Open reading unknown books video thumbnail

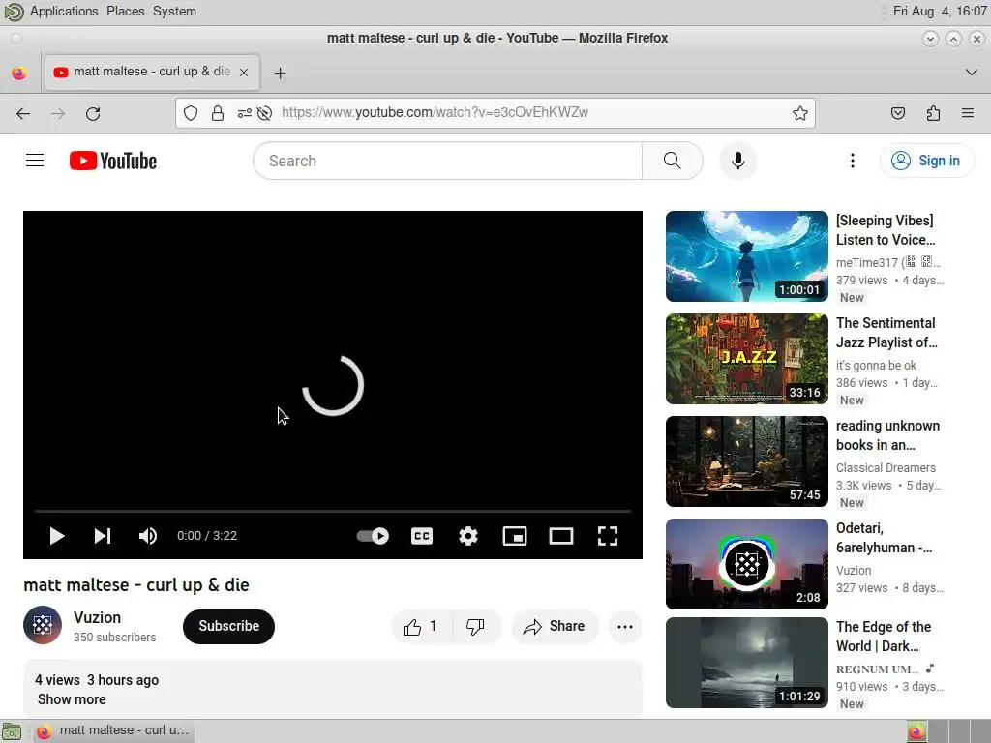[746, 461]
